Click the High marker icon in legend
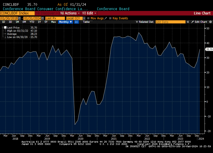The image size is (213, 153). [5, 31]
